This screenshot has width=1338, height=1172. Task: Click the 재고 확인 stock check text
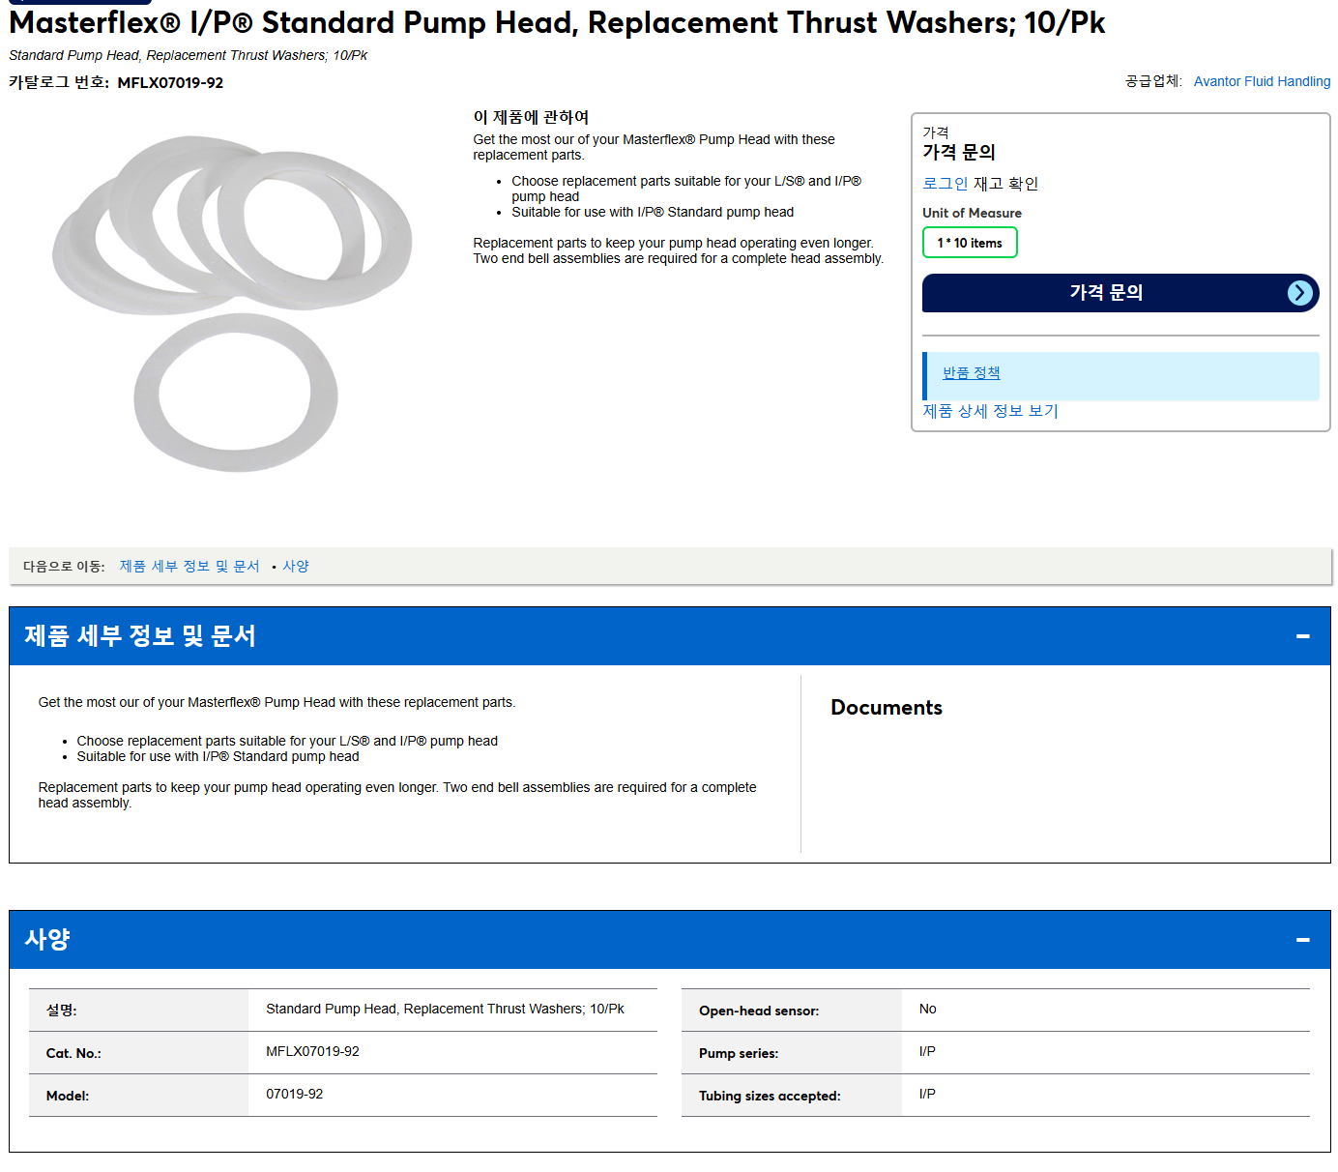[x=1005, y=184]
